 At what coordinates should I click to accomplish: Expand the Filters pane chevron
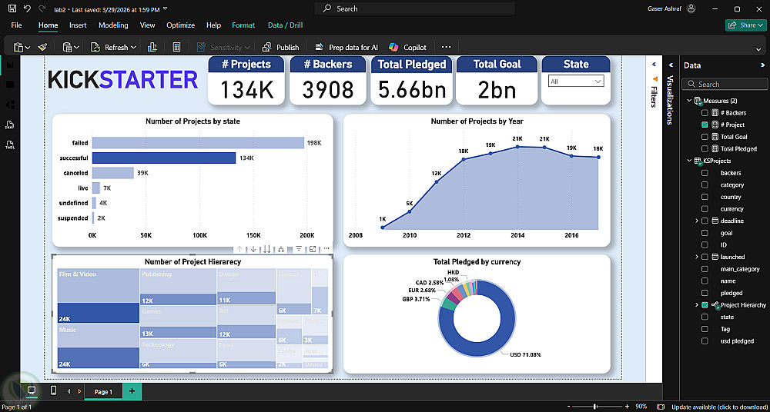654,65
